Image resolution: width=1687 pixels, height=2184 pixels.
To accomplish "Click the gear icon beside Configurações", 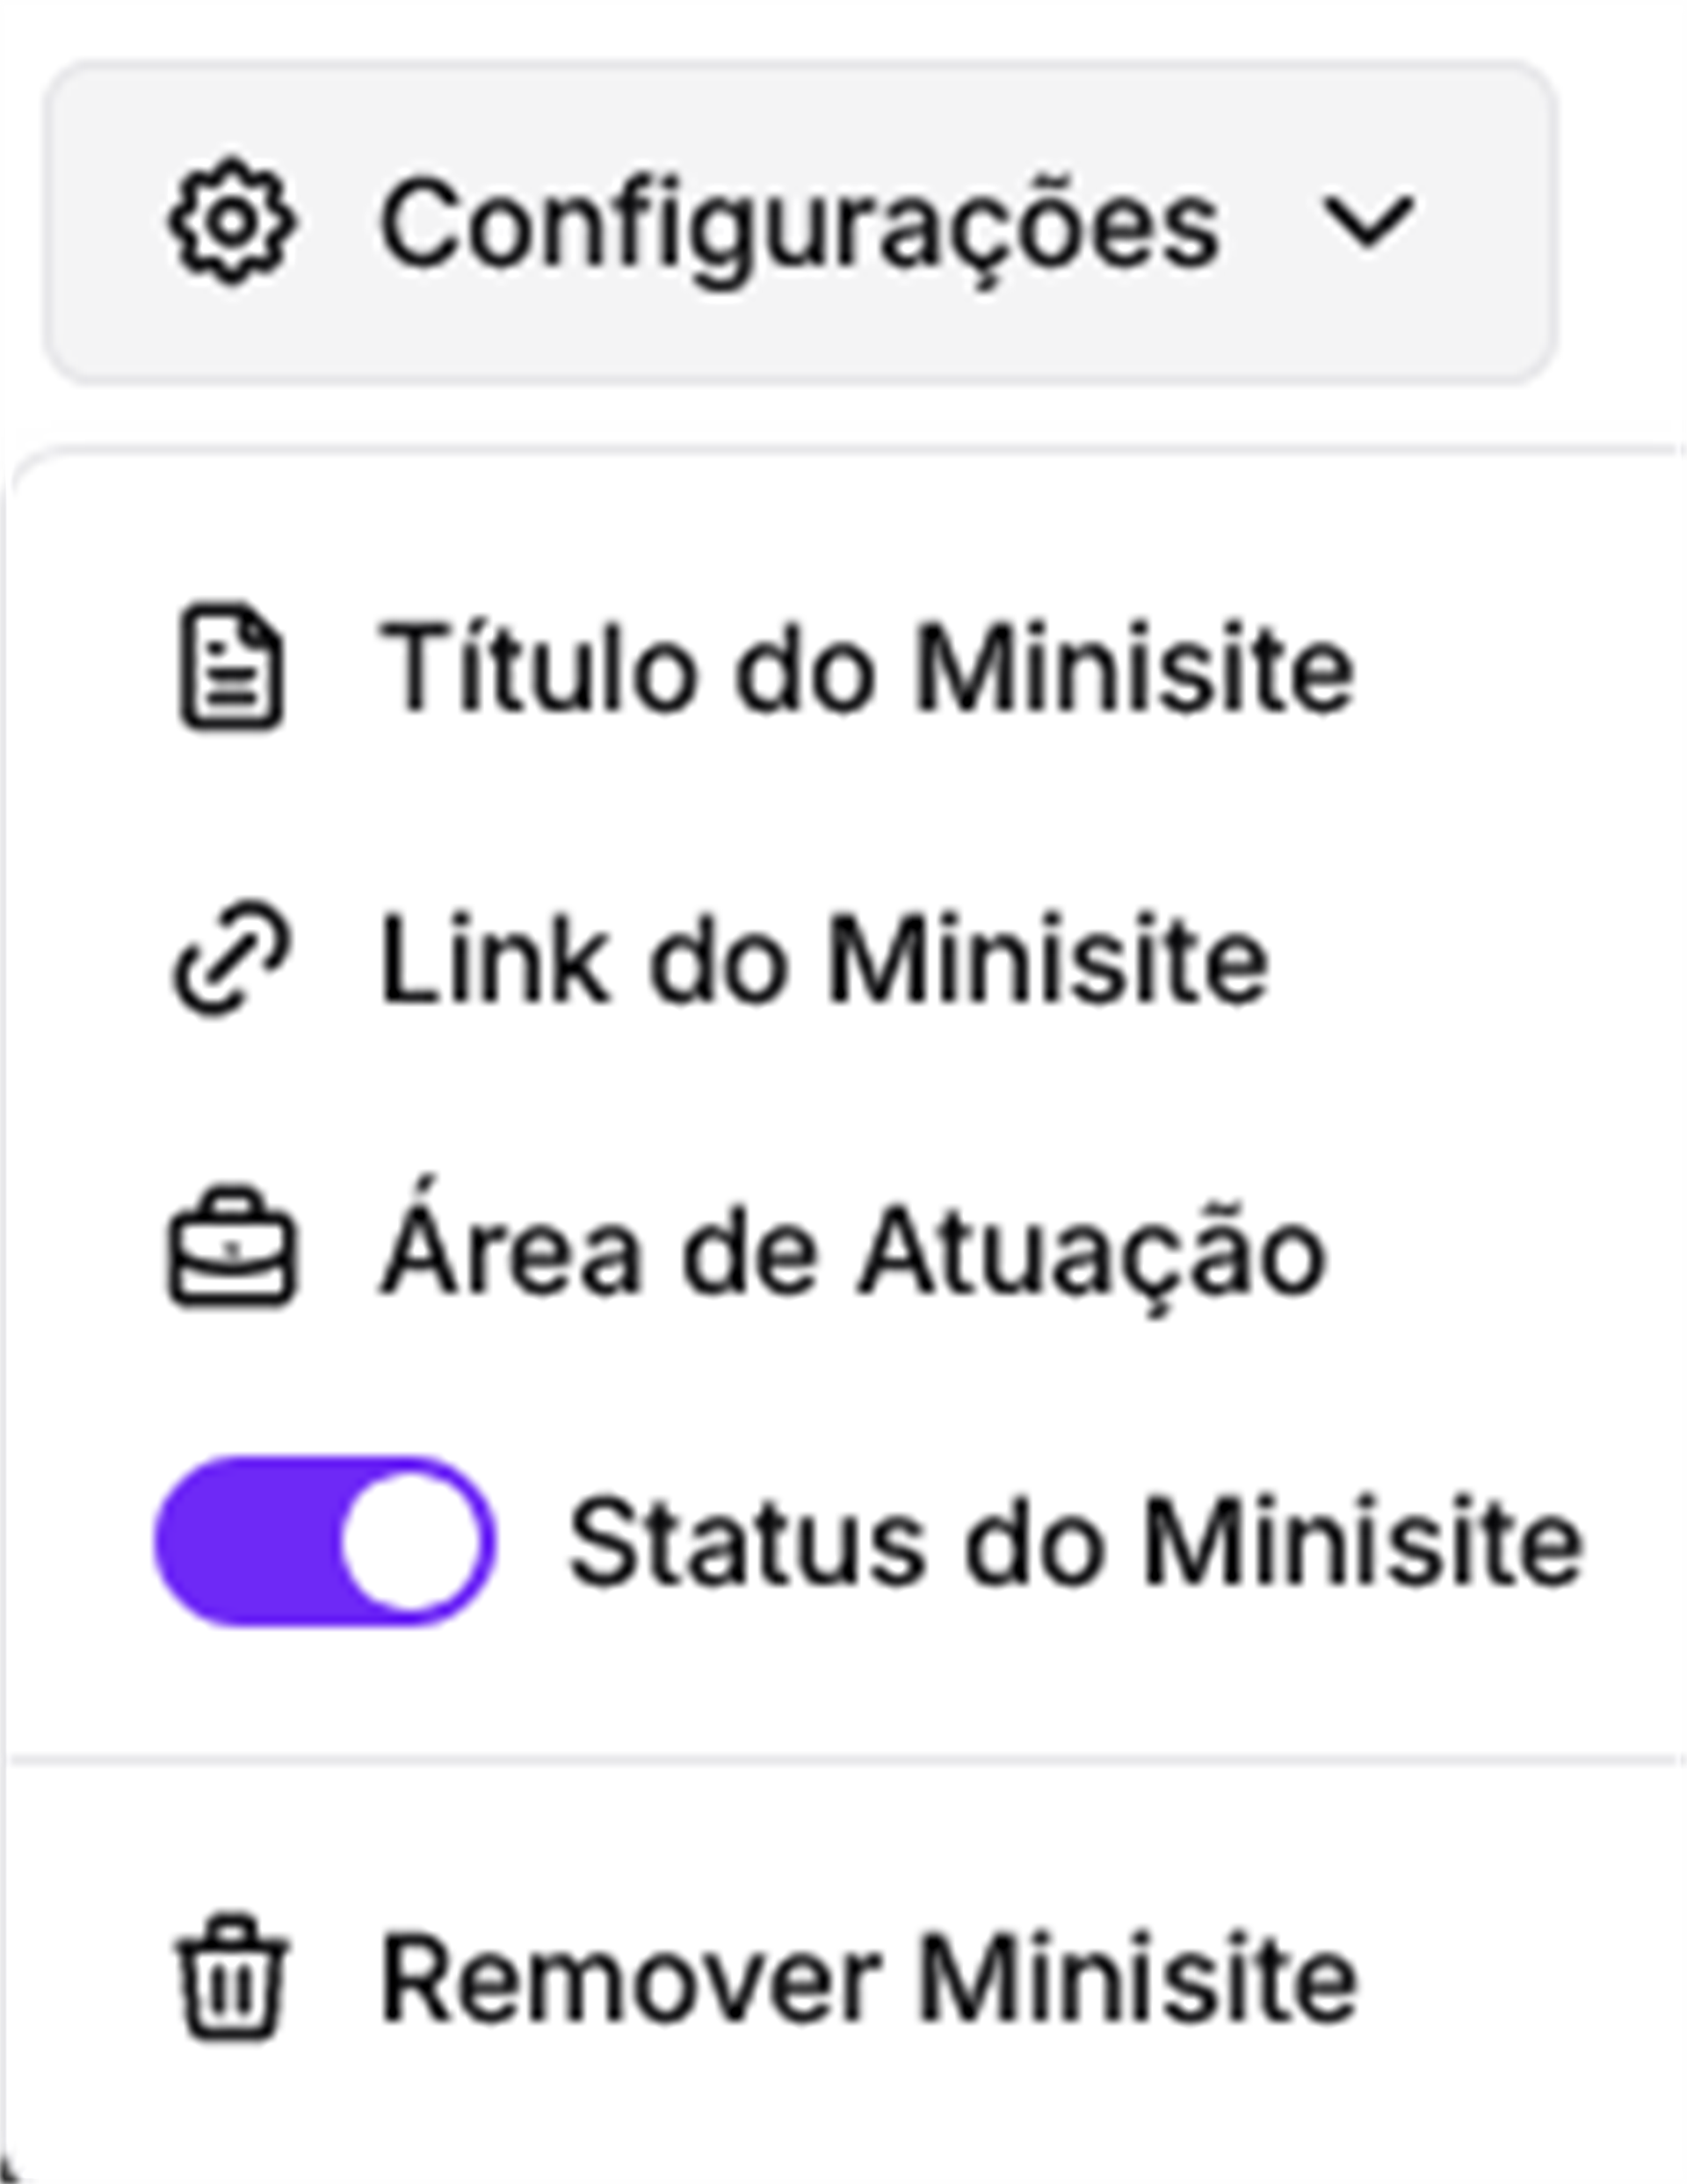I will tap(232, 221).
